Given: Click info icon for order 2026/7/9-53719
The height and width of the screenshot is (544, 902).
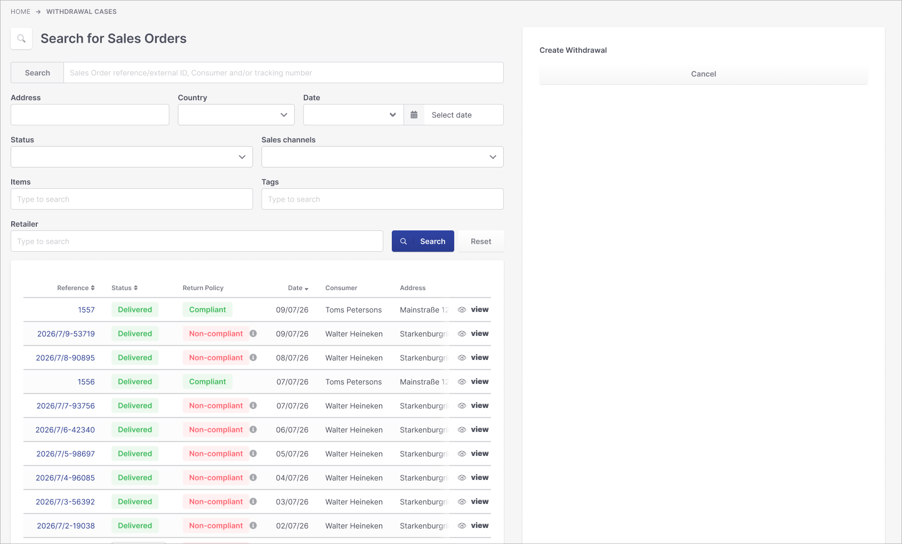Looking at the screenshot, I should (x=253, y=333).
